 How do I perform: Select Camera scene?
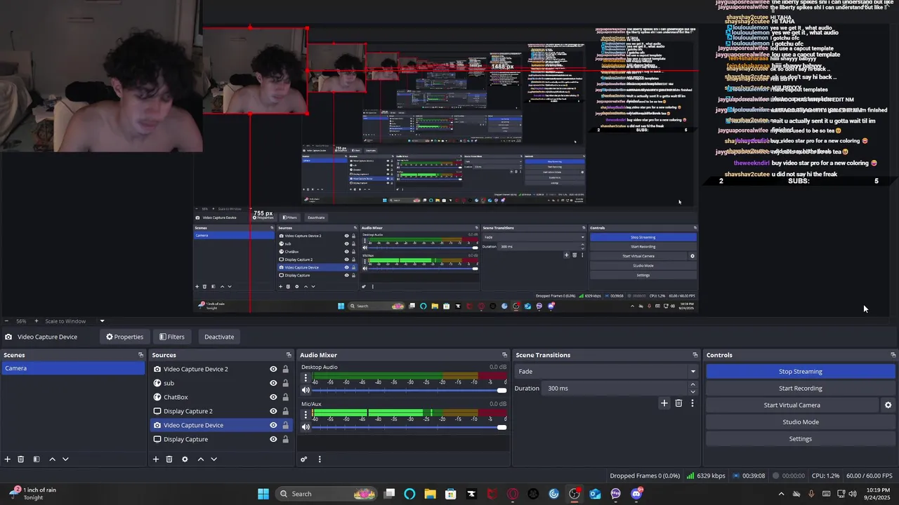[73, 368]
